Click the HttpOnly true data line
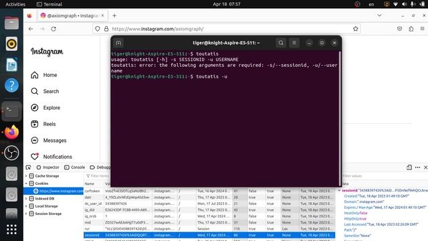Screen dimensions: 428x241 pos(355,219)
